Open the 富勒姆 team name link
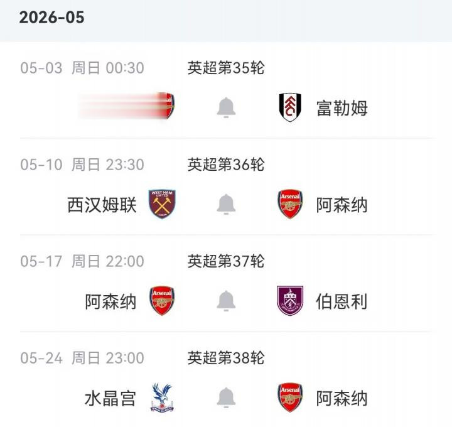Viewport: 452px width, 427px height. [x=342, y=108]
